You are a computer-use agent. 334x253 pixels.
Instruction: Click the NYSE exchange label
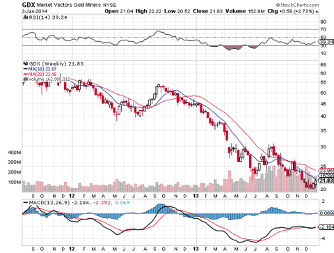pyautogui.click(x=109, y=5)
